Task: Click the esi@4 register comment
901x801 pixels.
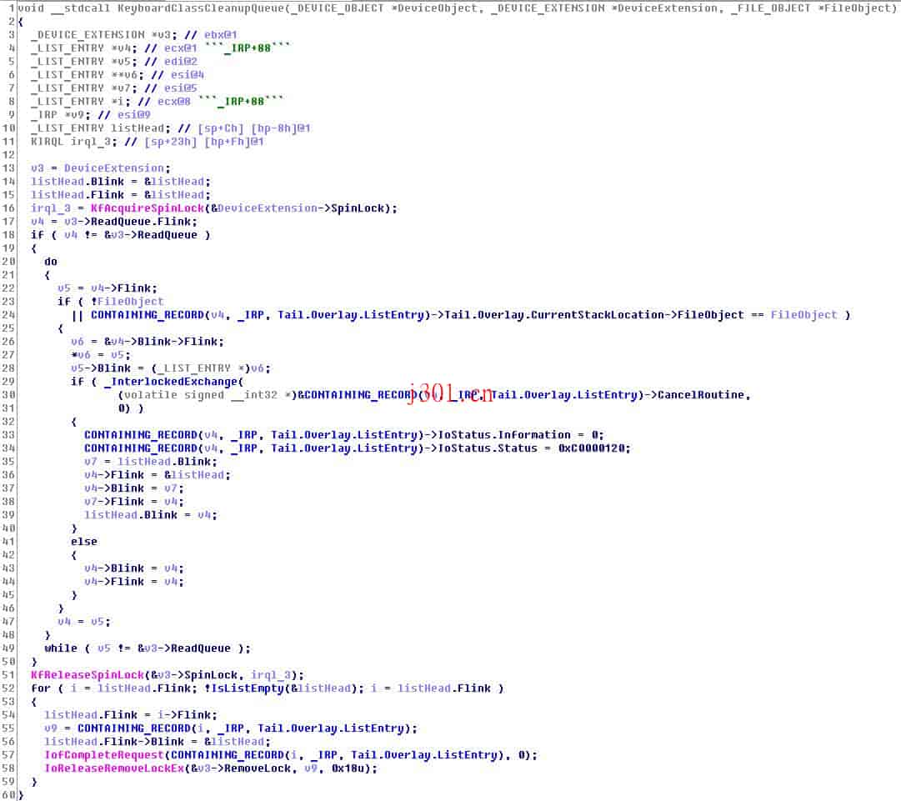Action: pyautogui.click(x=188, y=75)
